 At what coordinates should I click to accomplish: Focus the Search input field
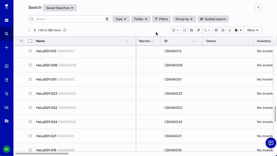tap(70, 19)
